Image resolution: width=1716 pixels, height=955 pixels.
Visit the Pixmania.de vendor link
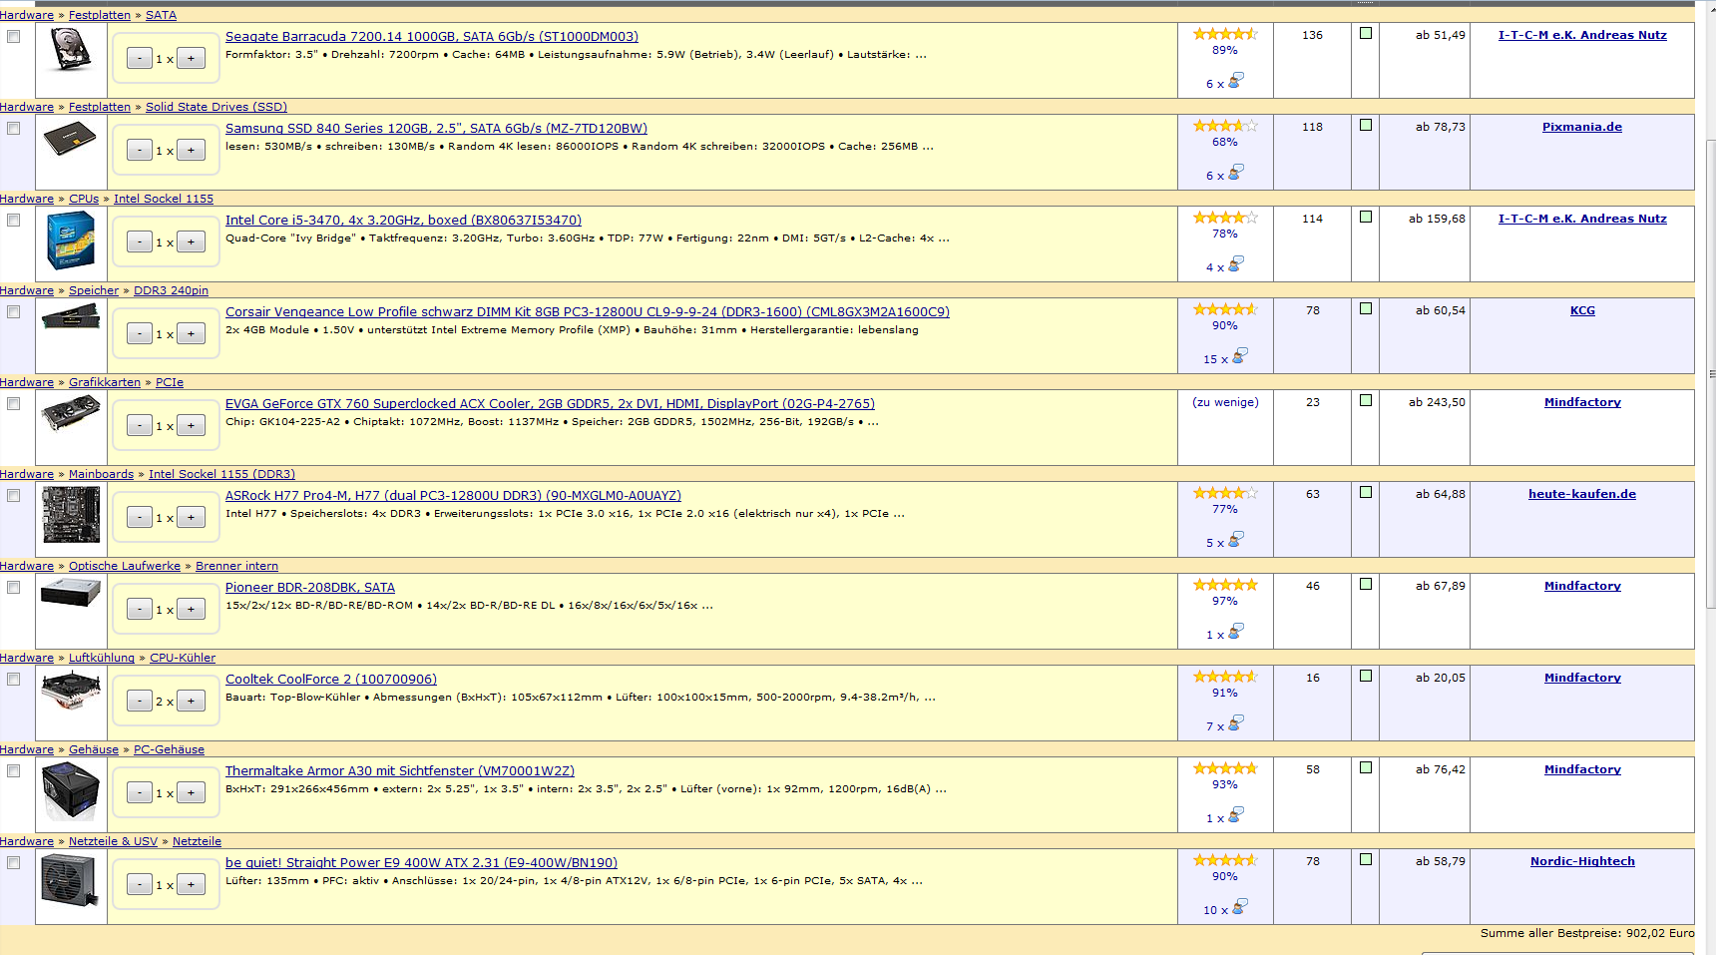(1582, 127)
